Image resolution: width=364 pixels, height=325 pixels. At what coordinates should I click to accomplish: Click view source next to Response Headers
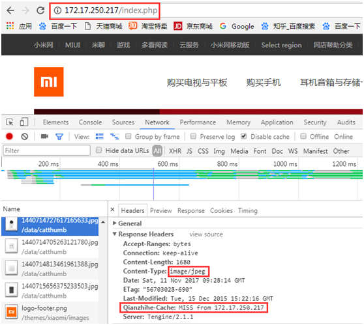tap(206, 234)
